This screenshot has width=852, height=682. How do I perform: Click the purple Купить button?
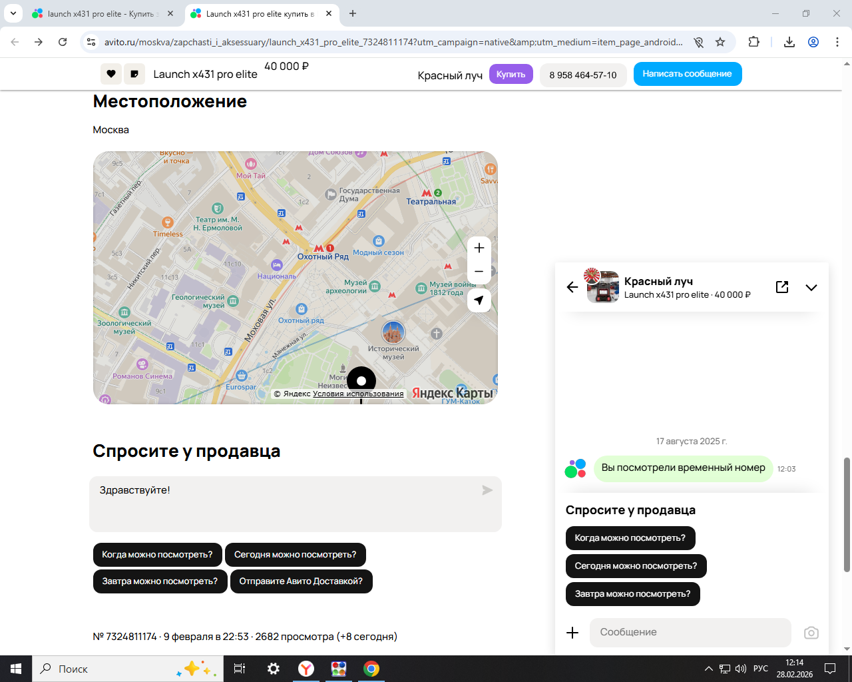pyautogui.click(x=511, y=74)
